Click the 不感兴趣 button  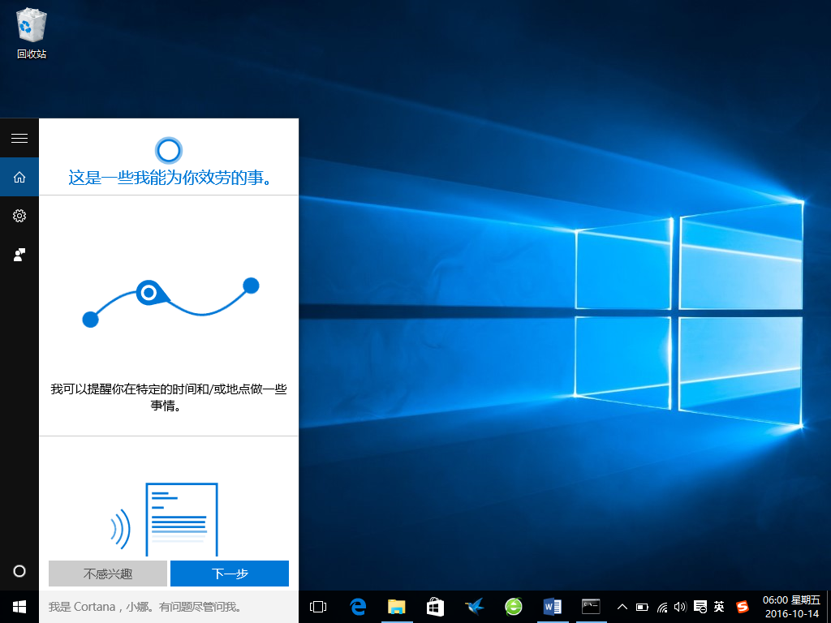pyautogui.click(x=108, y=574)
